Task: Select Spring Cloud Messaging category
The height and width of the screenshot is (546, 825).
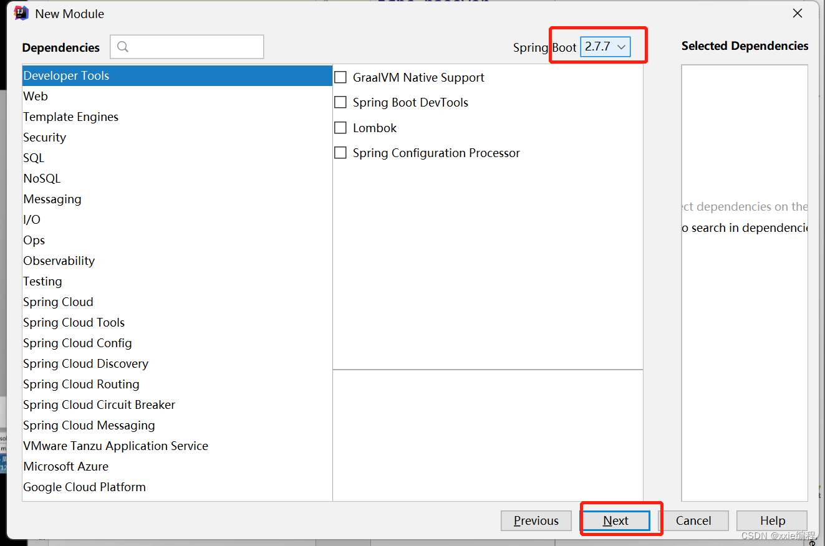Action: point(177,425)
